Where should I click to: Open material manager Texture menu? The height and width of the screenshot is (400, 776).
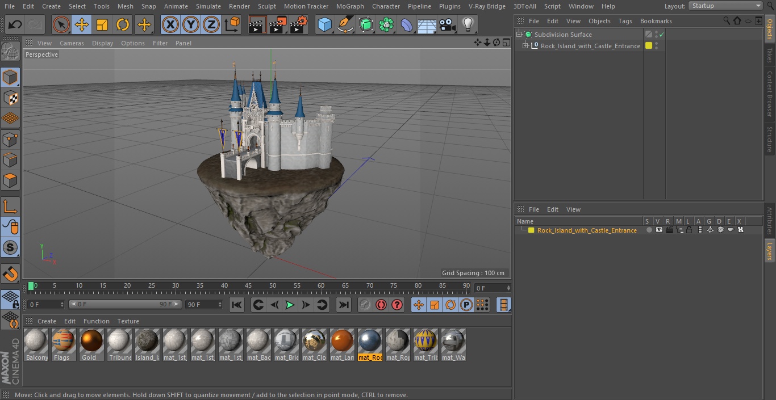(128, 321)
